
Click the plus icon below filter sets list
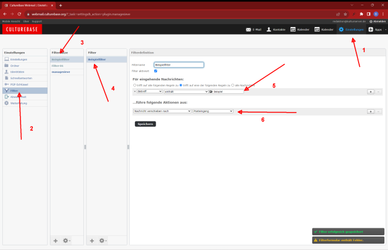(x=56, y=241)
